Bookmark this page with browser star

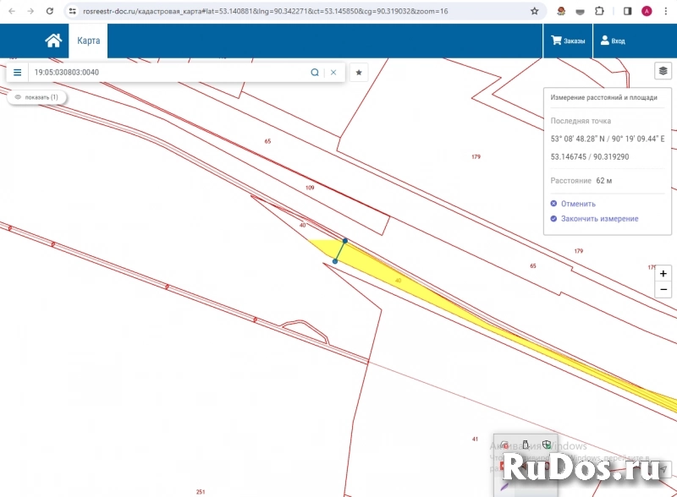pos(534,11)
